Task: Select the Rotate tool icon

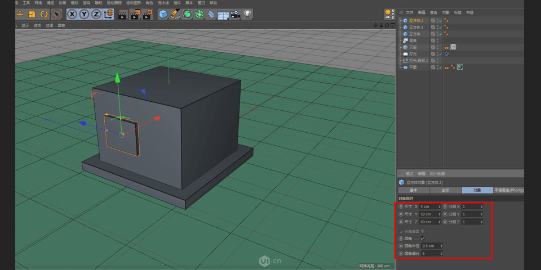Action: pyautogui.click(x=44, y=14)
